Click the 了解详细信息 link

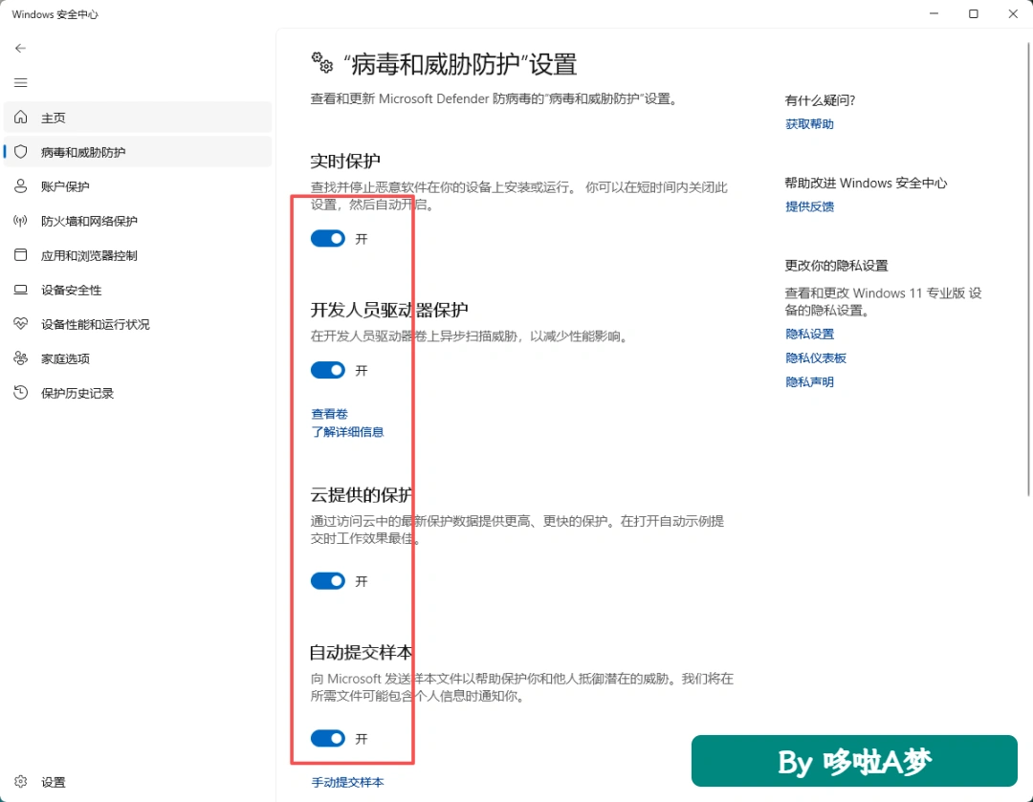coord(347,432)
